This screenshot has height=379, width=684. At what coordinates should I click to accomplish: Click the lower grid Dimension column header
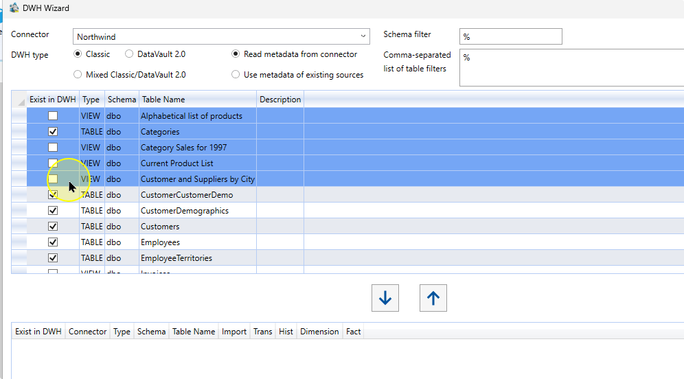point(319,332)
